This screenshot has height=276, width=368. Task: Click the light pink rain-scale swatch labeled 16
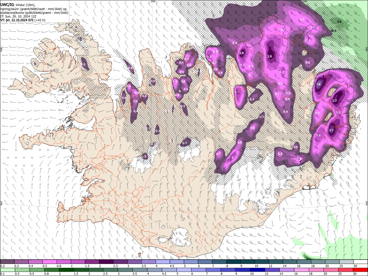coord(301,270)
